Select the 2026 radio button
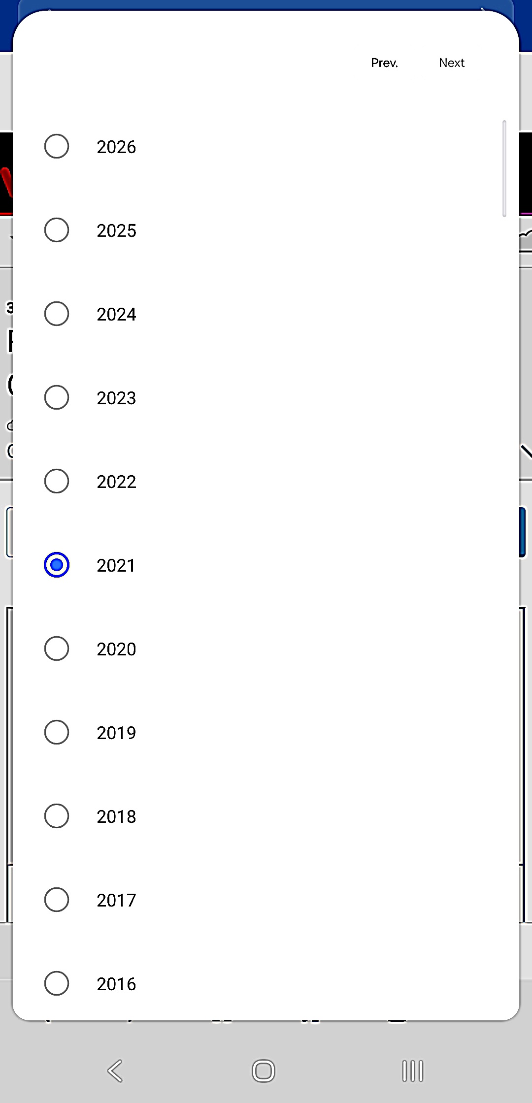532x1103 pixels. click(57, 146)
